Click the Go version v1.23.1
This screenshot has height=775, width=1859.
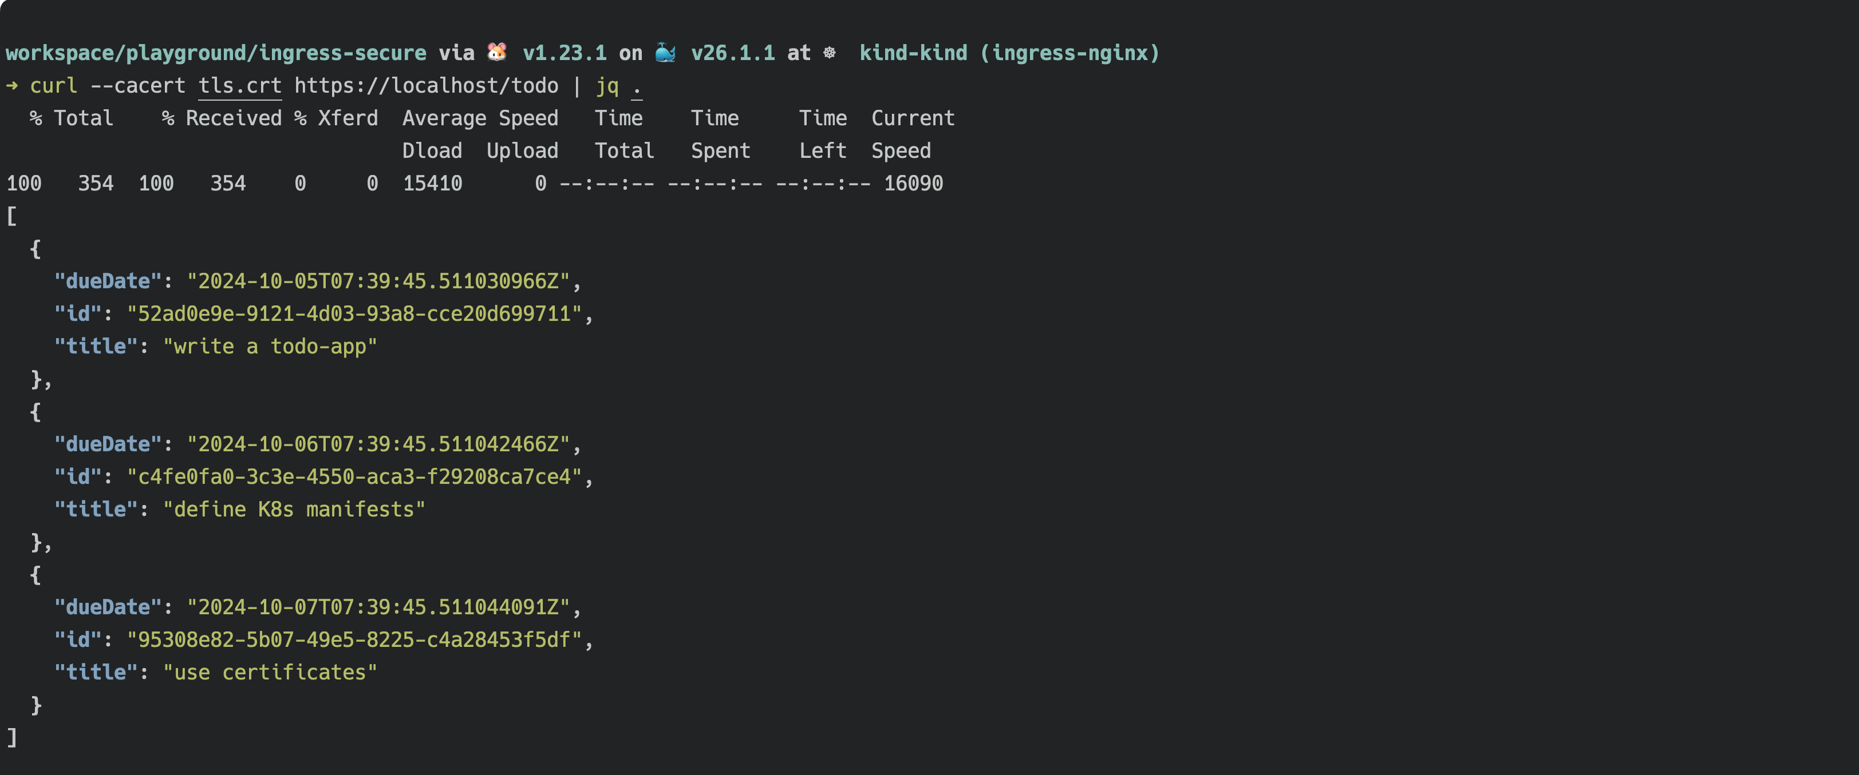(565, 53)
